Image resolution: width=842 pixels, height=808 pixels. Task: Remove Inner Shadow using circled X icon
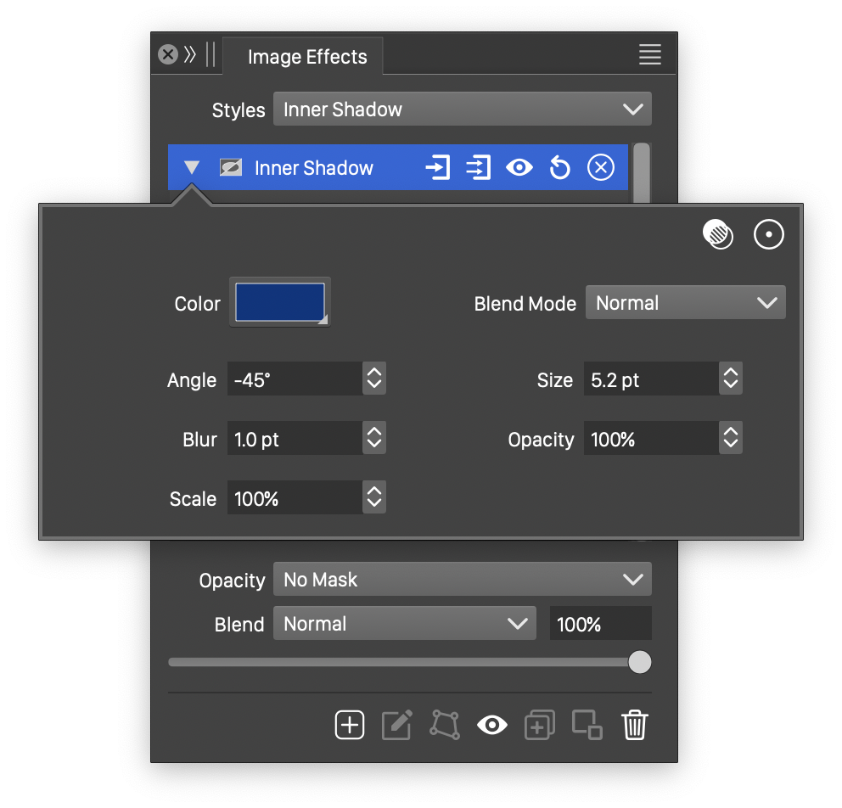pyautogui.click(x=600, y=168)
